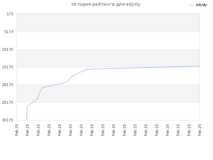This screenshot has width=213, height=160.
Task: Select the chart title 'История рейтинга для edysly'
Action: tap(106, 4)
